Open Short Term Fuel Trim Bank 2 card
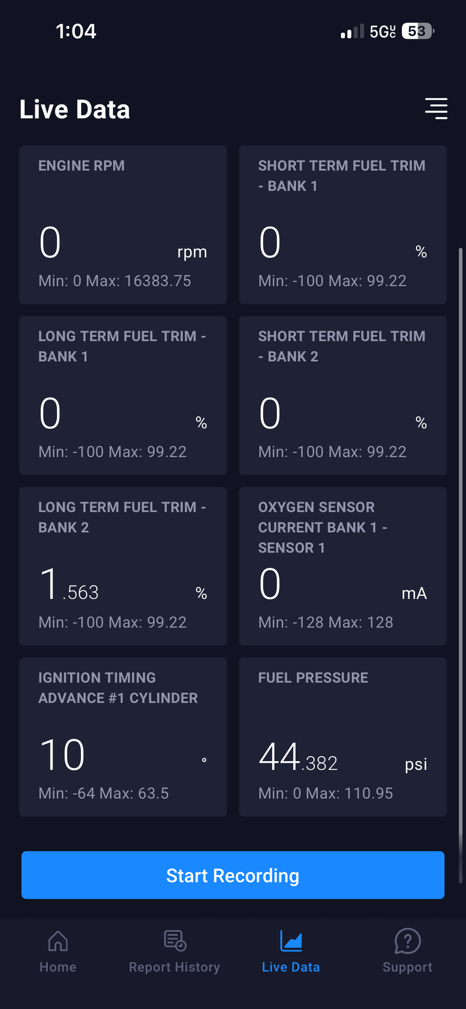Image resolution: width=466 pixels, height=1009 pixels. (x=343, y=396)
